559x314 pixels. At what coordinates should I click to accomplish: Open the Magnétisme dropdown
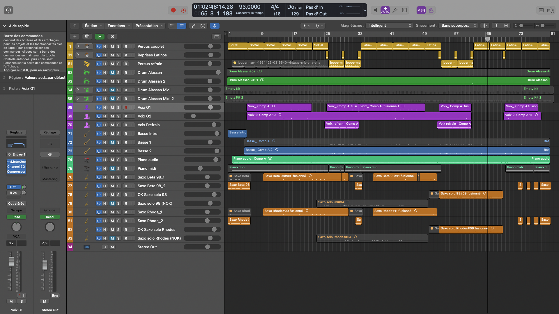[389, 25]
